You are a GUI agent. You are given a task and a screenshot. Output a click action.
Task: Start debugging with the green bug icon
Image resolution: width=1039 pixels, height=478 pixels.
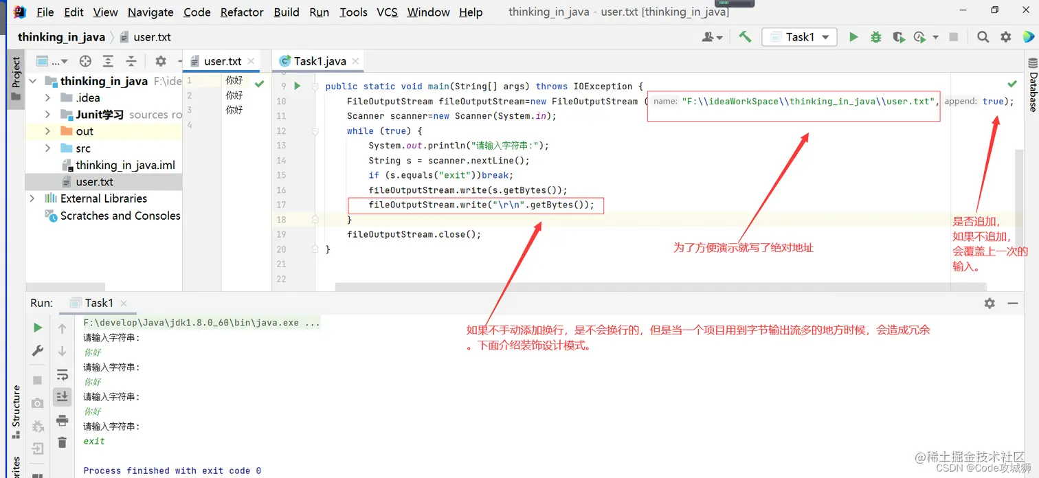(x=875, y=37)
